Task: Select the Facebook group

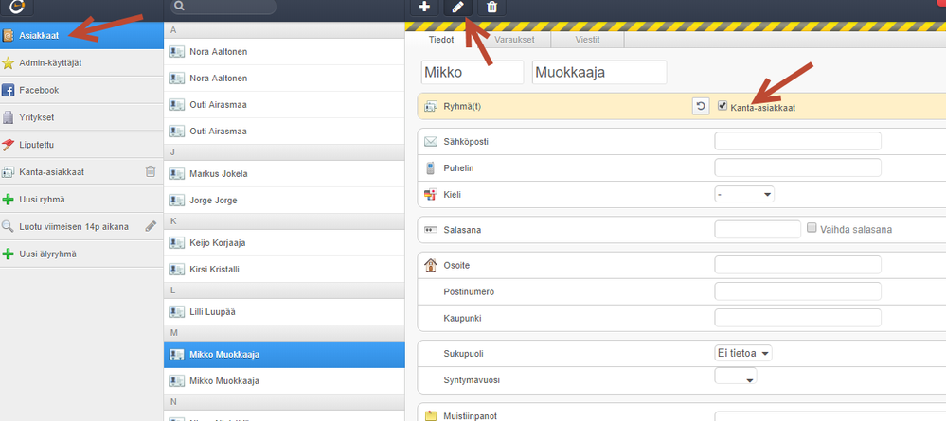Action: coord(81,90)
